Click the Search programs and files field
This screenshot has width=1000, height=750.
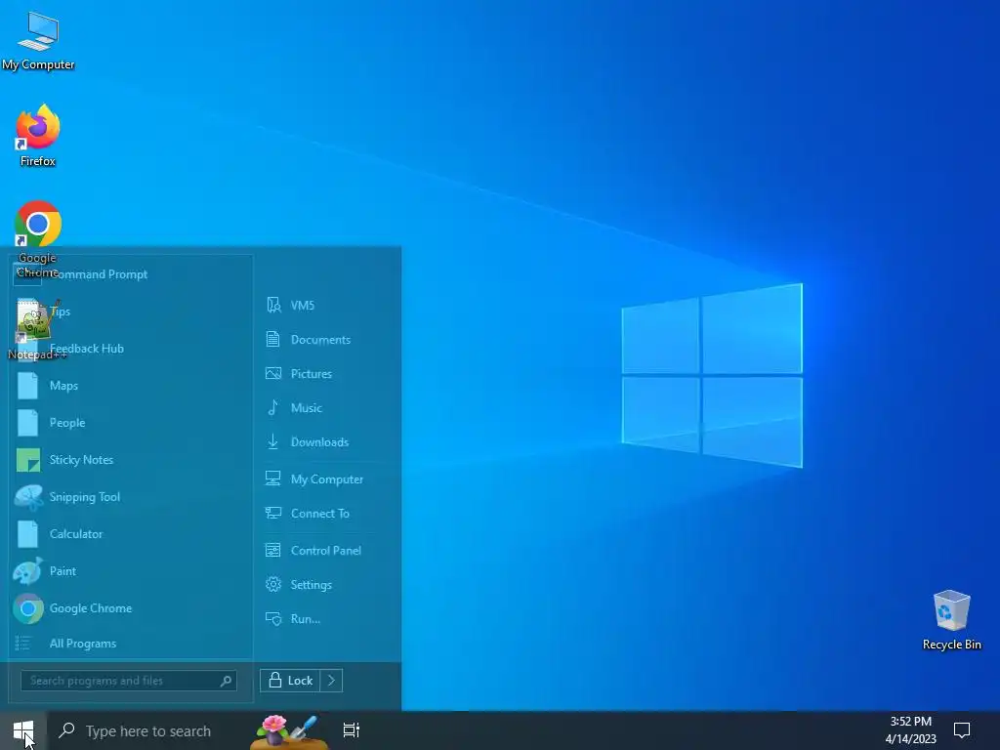pyautogui.click(x=129, y=681)
